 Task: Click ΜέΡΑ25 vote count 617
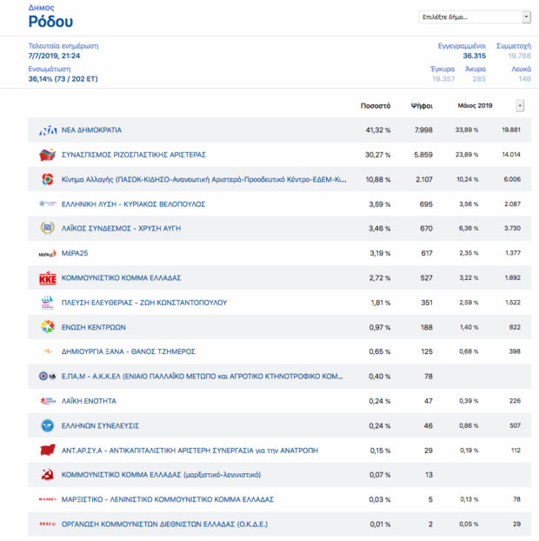click(x=427, y=253)
